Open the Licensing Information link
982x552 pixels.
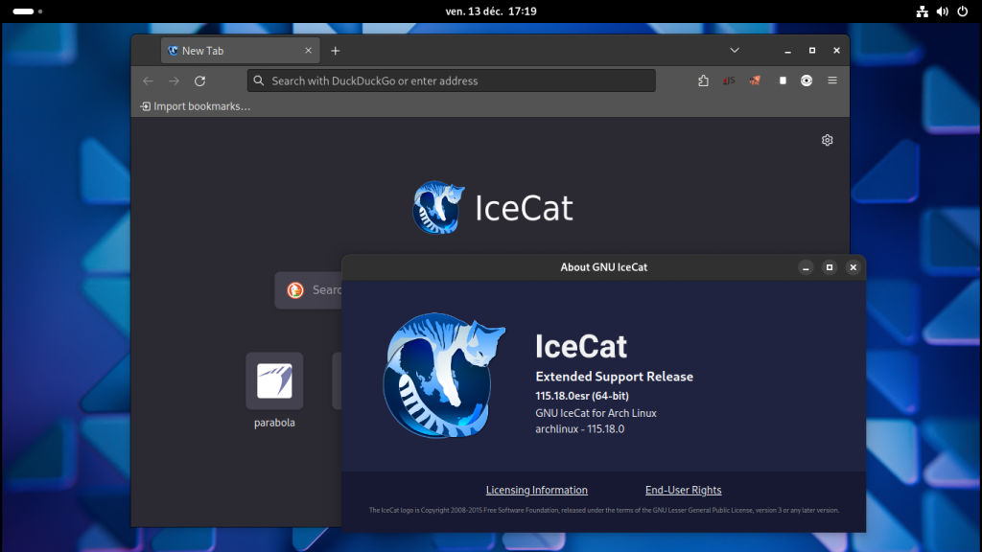536,490
